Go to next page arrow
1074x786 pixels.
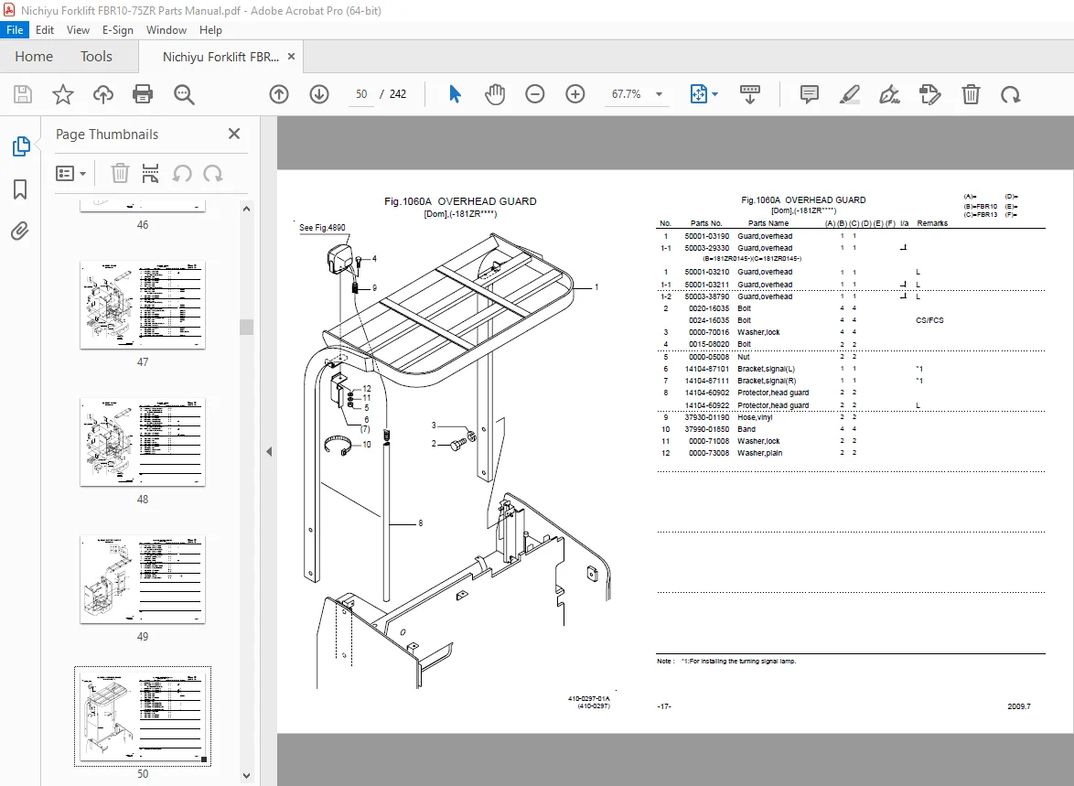pos(319,94)
